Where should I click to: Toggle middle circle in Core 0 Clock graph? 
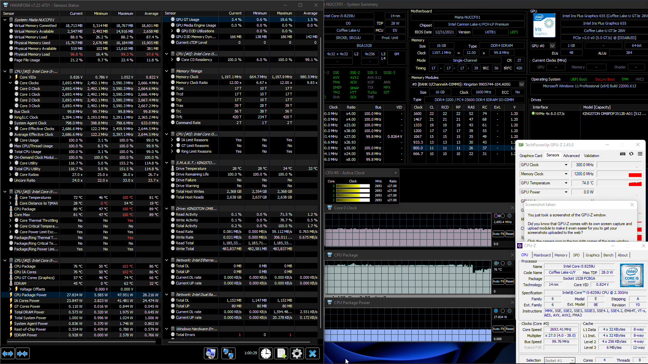click(x=503, y=216)
